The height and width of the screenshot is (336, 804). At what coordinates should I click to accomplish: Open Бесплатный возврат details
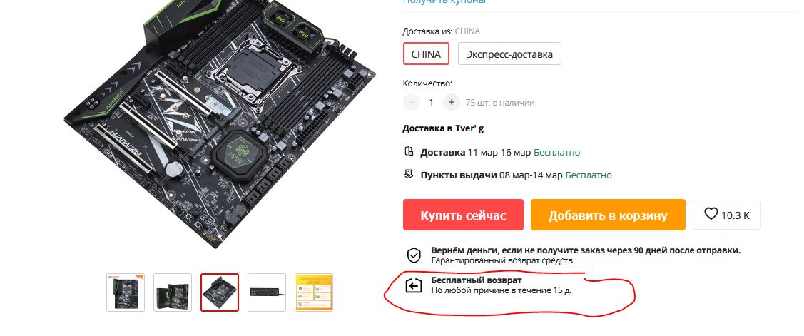click(477, 280)
